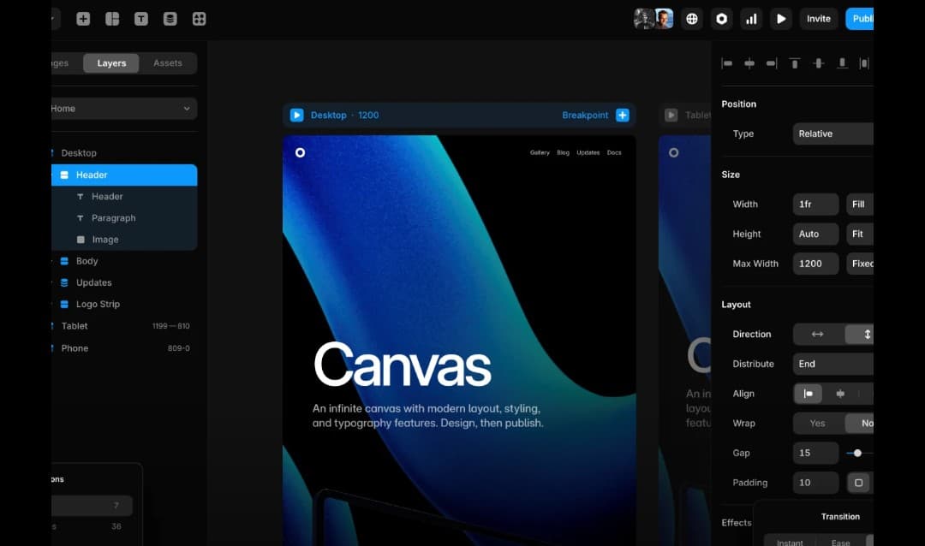Open the Layout tool in top toolbar
This screenshot has height=546, width=925.
pos(112,19)
